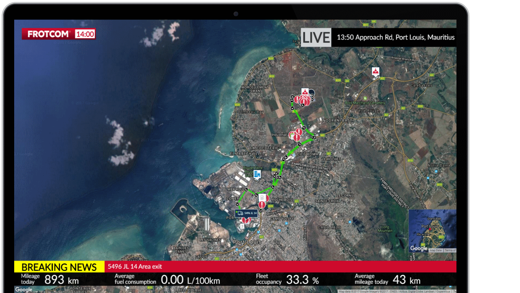This screenshot has height=293, width=520.
Task: Click the '5496 JL 14 Area exit' news ticker
Action: coord(135,267)
